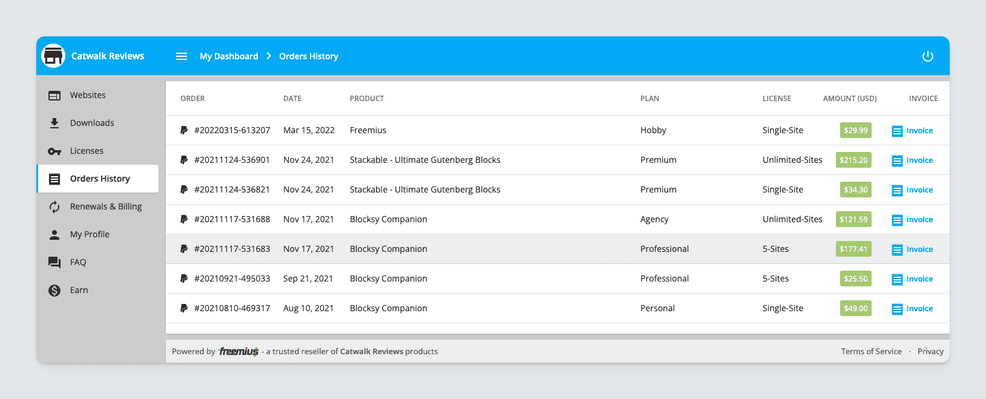The image size is (986, 399).
Task: Click the Websites sidebar icon
Action: (x=54, y=96)
